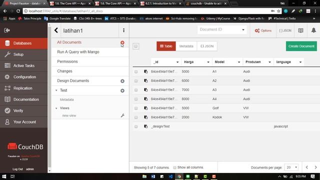Click the copy icon for the Golf row
Image resolution: width=320 pixels, height=180 pixels.
pos(145,108)
